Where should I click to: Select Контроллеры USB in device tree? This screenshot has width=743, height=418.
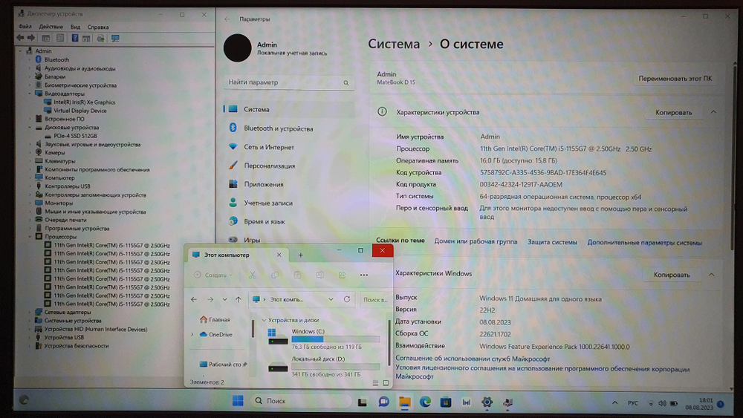click(68, 186)
